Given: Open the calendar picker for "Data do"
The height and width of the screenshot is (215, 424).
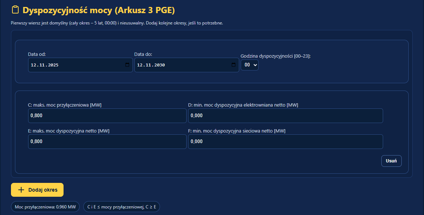Looking at the screenshot, I should click(x=233, y=65).
